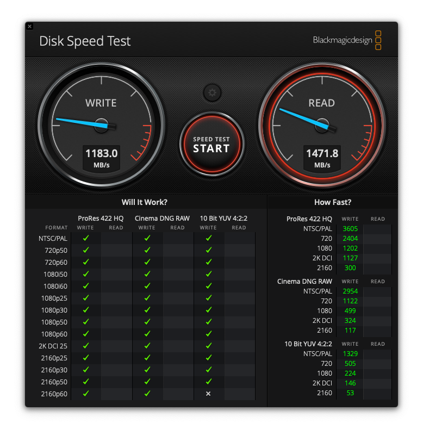Click the WRITE gauge speed readout 1183.0

click(x=102, y=153)
